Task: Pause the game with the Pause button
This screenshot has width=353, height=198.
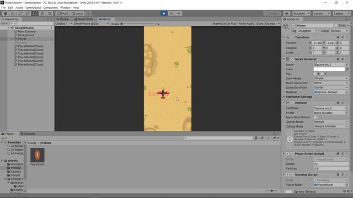Action: (172, 13)
